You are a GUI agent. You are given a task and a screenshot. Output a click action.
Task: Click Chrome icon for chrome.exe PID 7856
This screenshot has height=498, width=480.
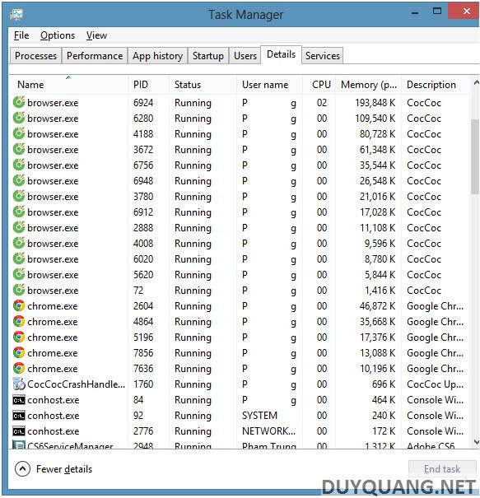[x=19, y=352]
